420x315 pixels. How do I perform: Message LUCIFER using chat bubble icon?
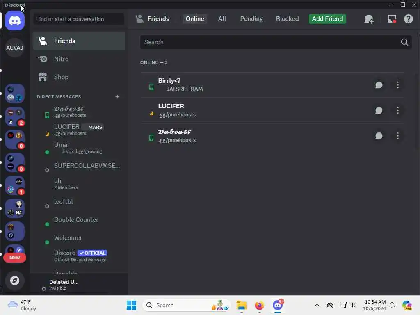[379, 110]
